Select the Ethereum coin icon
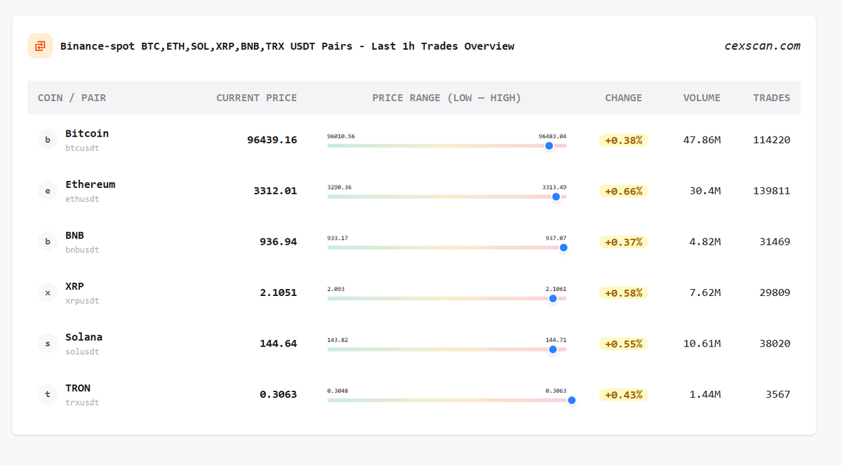This screenshot has height=465, width=842. 47,190
